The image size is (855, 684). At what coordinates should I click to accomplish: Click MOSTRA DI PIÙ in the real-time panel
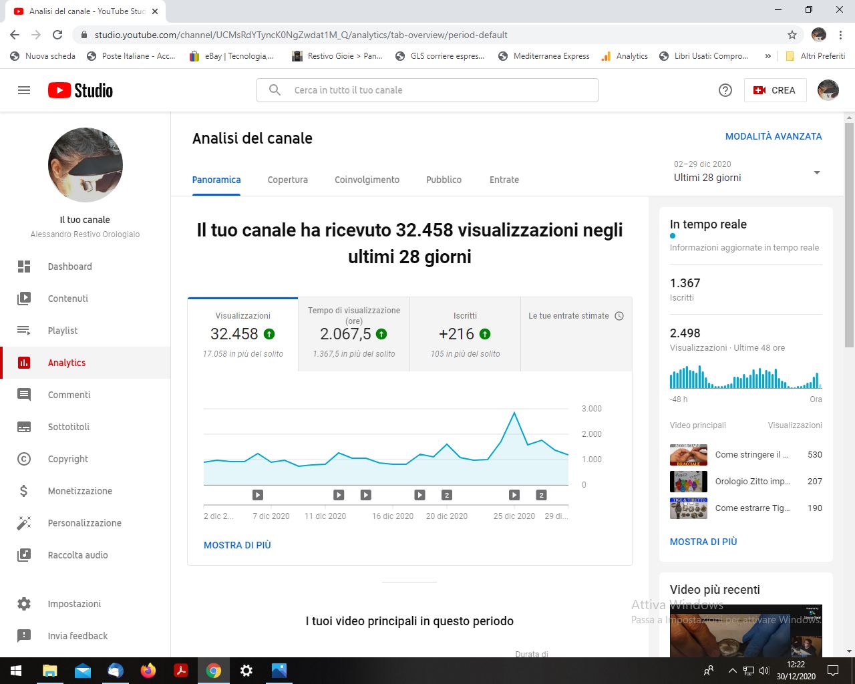coord(703,542)
